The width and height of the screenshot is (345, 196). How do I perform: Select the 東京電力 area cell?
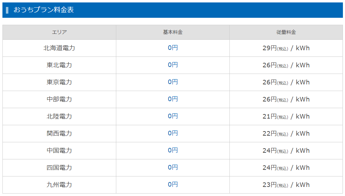click(x=59, y=82)
